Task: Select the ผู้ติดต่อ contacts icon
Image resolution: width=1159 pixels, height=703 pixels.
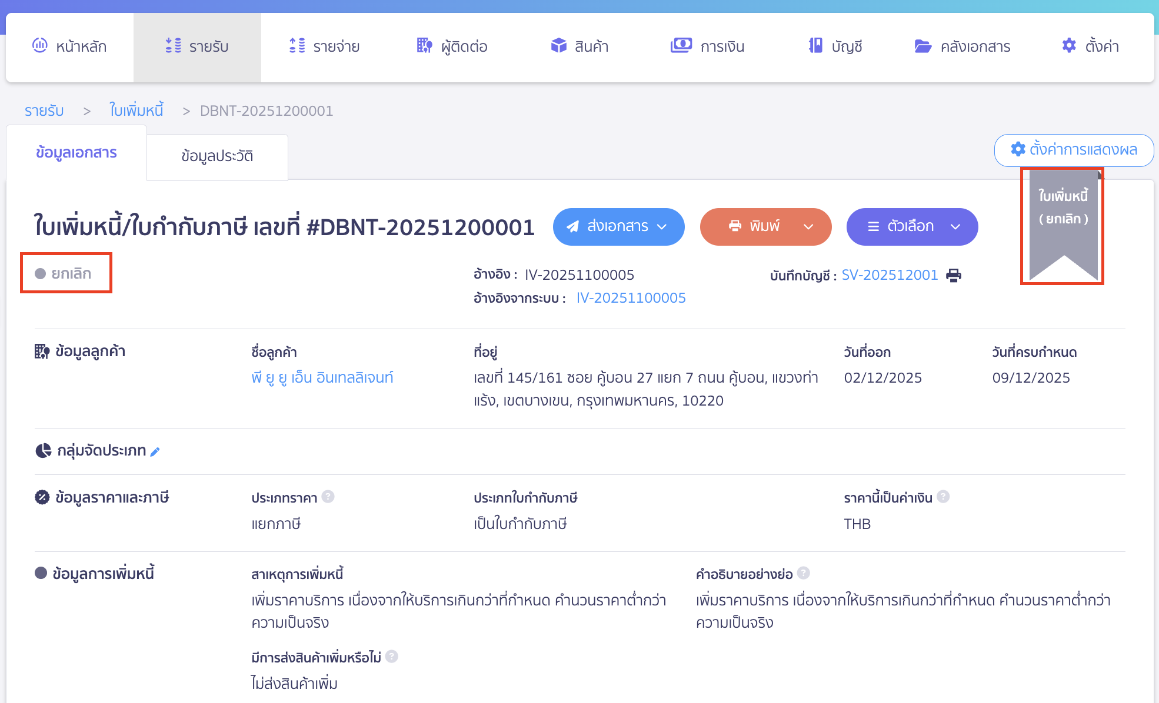Action: [424, 45]
